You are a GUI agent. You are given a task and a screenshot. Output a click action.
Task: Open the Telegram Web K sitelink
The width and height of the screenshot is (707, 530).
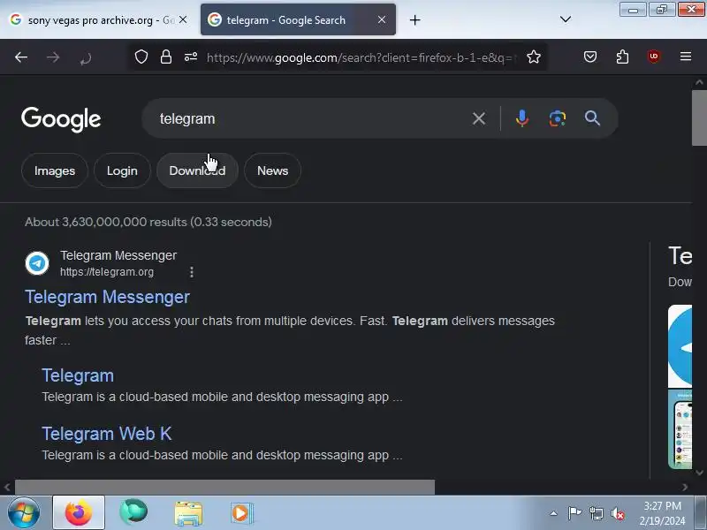click(106, 434)
